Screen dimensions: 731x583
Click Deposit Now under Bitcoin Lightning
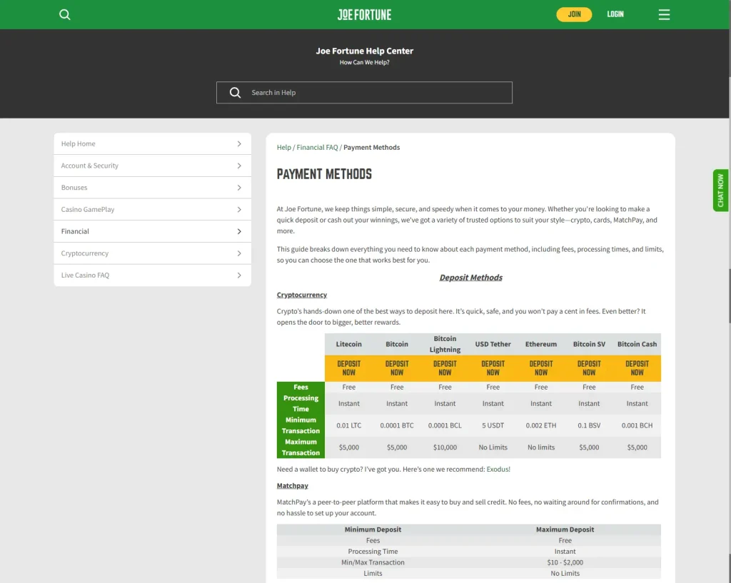445,368
